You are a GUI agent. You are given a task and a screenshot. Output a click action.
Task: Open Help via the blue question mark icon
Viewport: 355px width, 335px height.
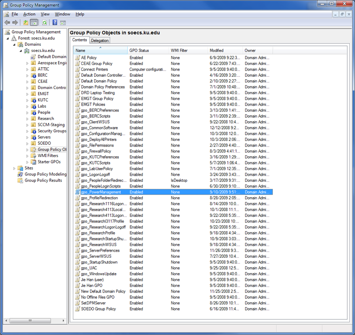click(55, 22)
